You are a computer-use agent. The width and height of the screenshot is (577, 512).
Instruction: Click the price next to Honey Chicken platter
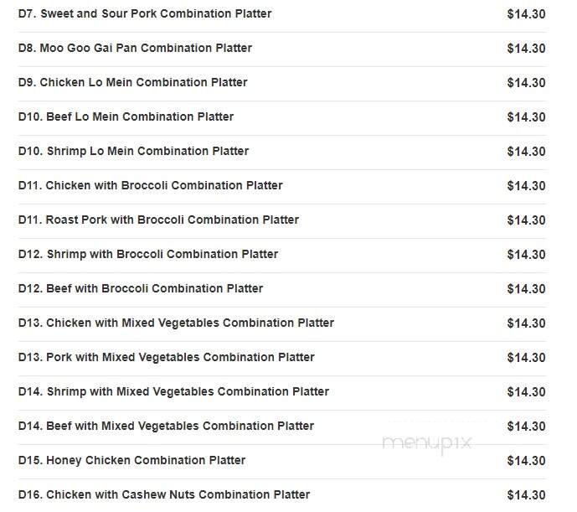tap(526, 461)
